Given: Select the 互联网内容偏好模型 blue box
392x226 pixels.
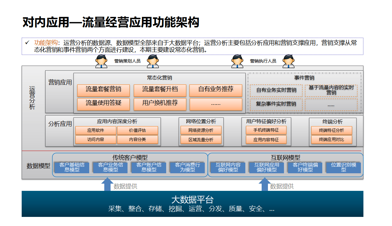Looking at the screenshot, I should click(228, 167).
